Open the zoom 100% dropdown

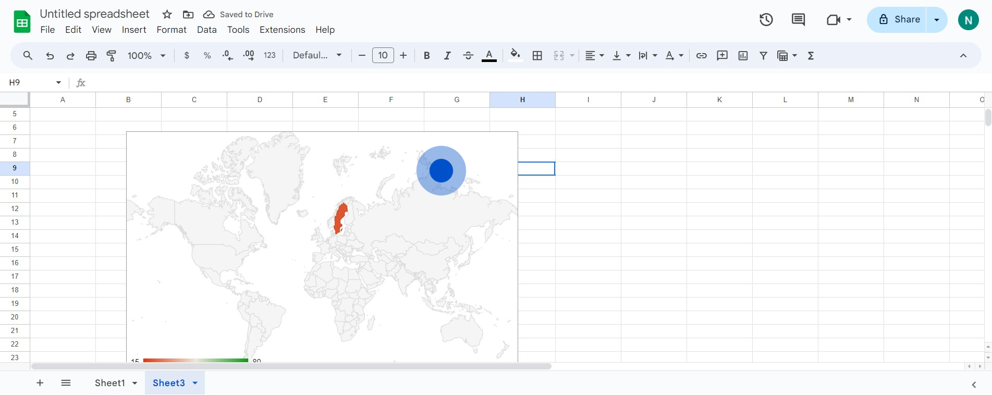pyautogui.click(x=146, y=55)
